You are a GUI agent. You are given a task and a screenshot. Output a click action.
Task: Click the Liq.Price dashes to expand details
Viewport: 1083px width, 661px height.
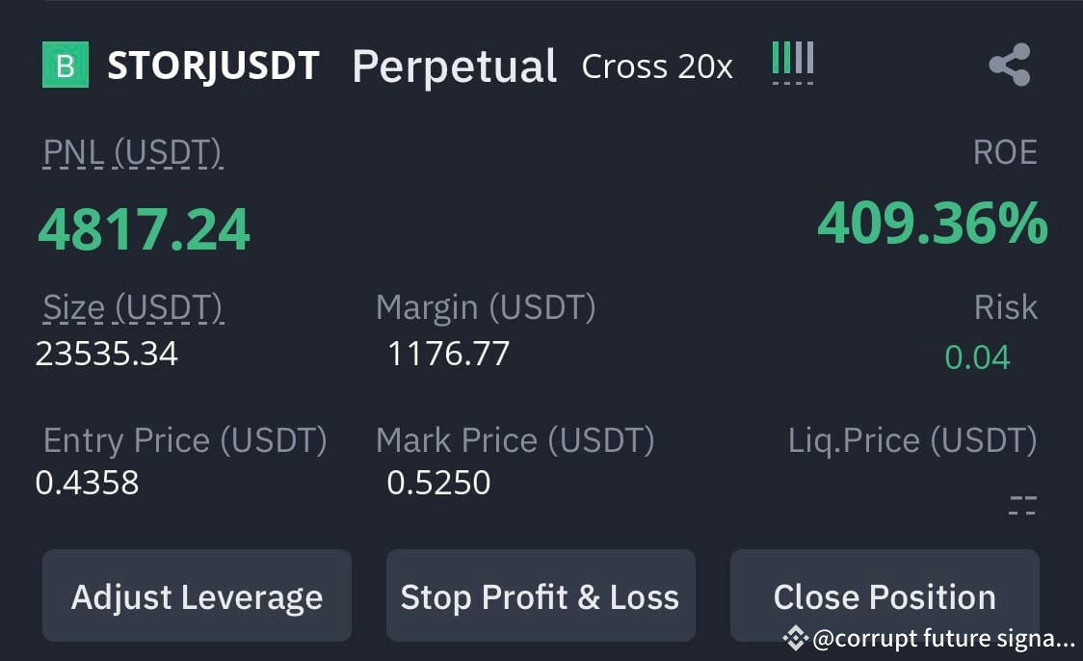(x=1023, y=501)
